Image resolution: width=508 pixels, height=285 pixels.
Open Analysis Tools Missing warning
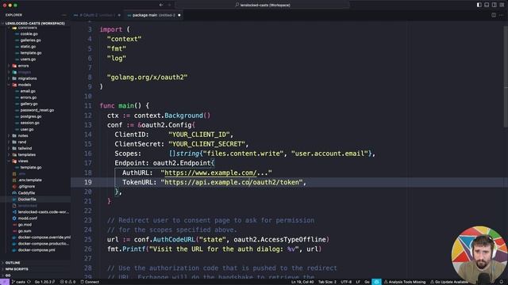tap(405, 282)
